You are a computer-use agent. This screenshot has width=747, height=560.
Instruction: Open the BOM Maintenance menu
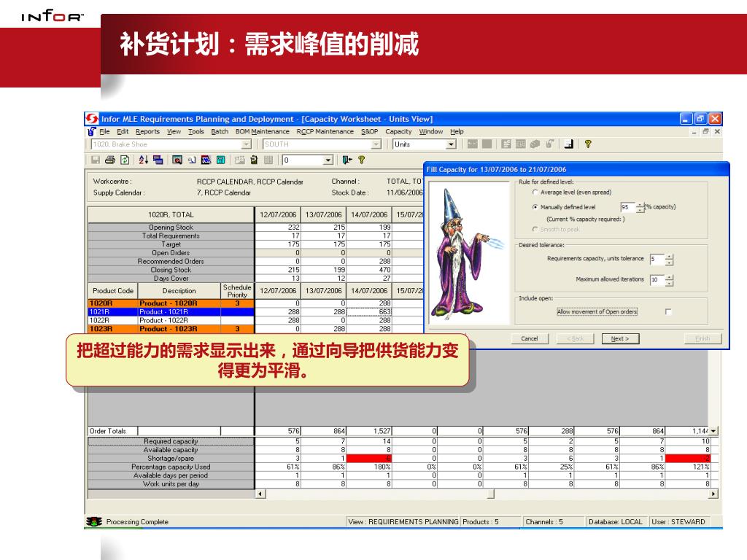click(x=262, y=131)
